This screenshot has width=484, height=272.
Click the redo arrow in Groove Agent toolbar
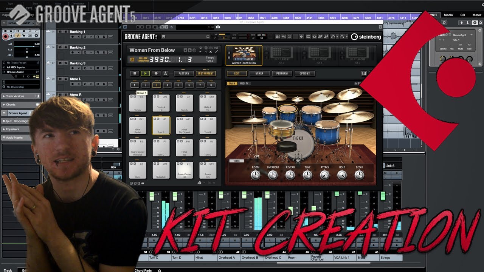click(343, 37)
